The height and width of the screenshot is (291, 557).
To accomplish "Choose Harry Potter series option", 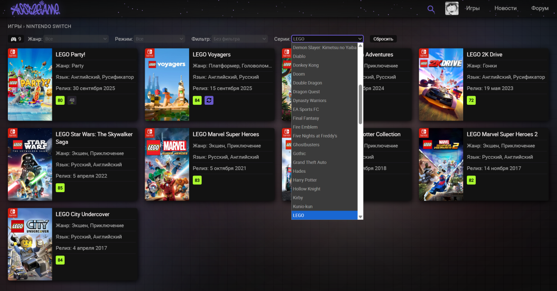I will tap(324, 180).
